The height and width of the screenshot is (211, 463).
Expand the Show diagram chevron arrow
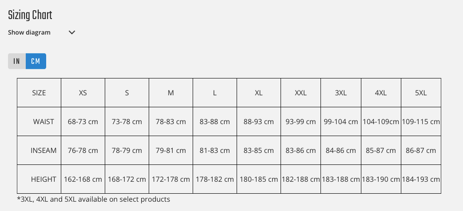pos(72,32)
